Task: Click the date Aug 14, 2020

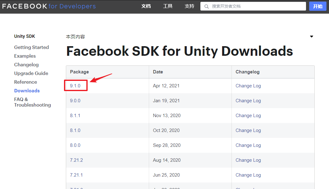Action: point(167,160)
